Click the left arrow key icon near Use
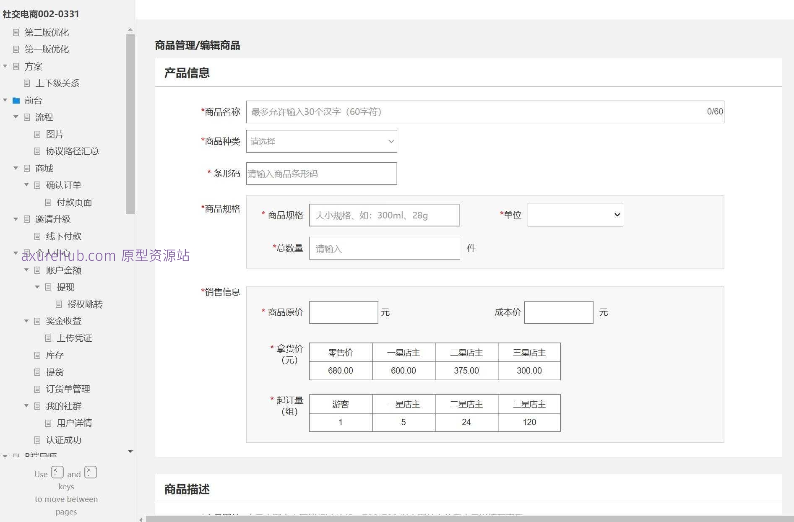This screenshot has width=794, height=522. pyautogui.click(x=57, y=472)
